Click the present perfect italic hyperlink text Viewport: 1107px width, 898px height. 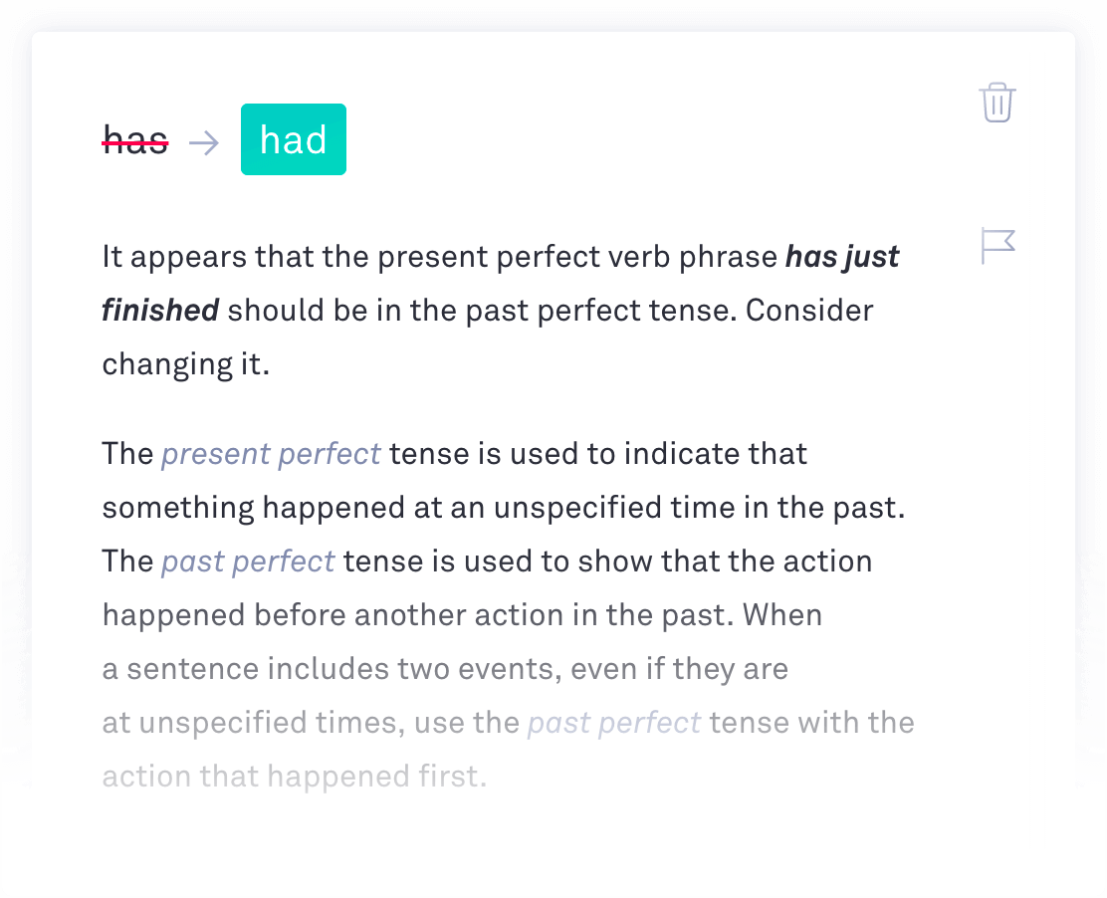click(271, 453)
